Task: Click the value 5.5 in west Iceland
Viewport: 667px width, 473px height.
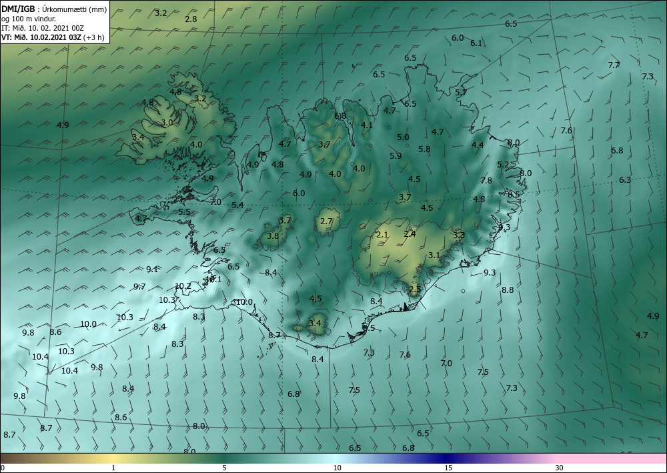Action: point(184,212)
